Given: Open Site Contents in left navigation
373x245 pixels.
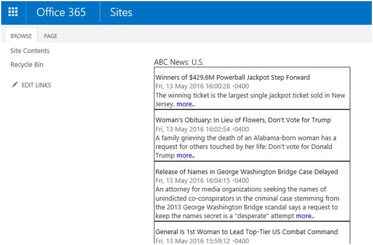Looking at the screenshot, I should coord(30,51).
